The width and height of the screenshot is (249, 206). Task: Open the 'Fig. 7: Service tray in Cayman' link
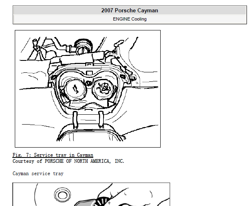point(53,155)
